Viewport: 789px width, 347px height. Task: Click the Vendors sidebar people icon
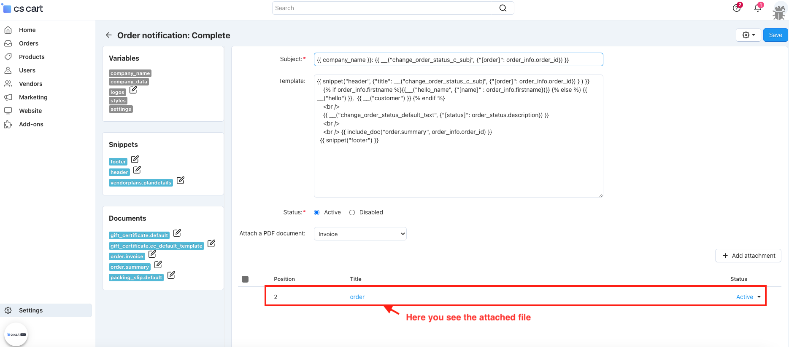[8, 84]
